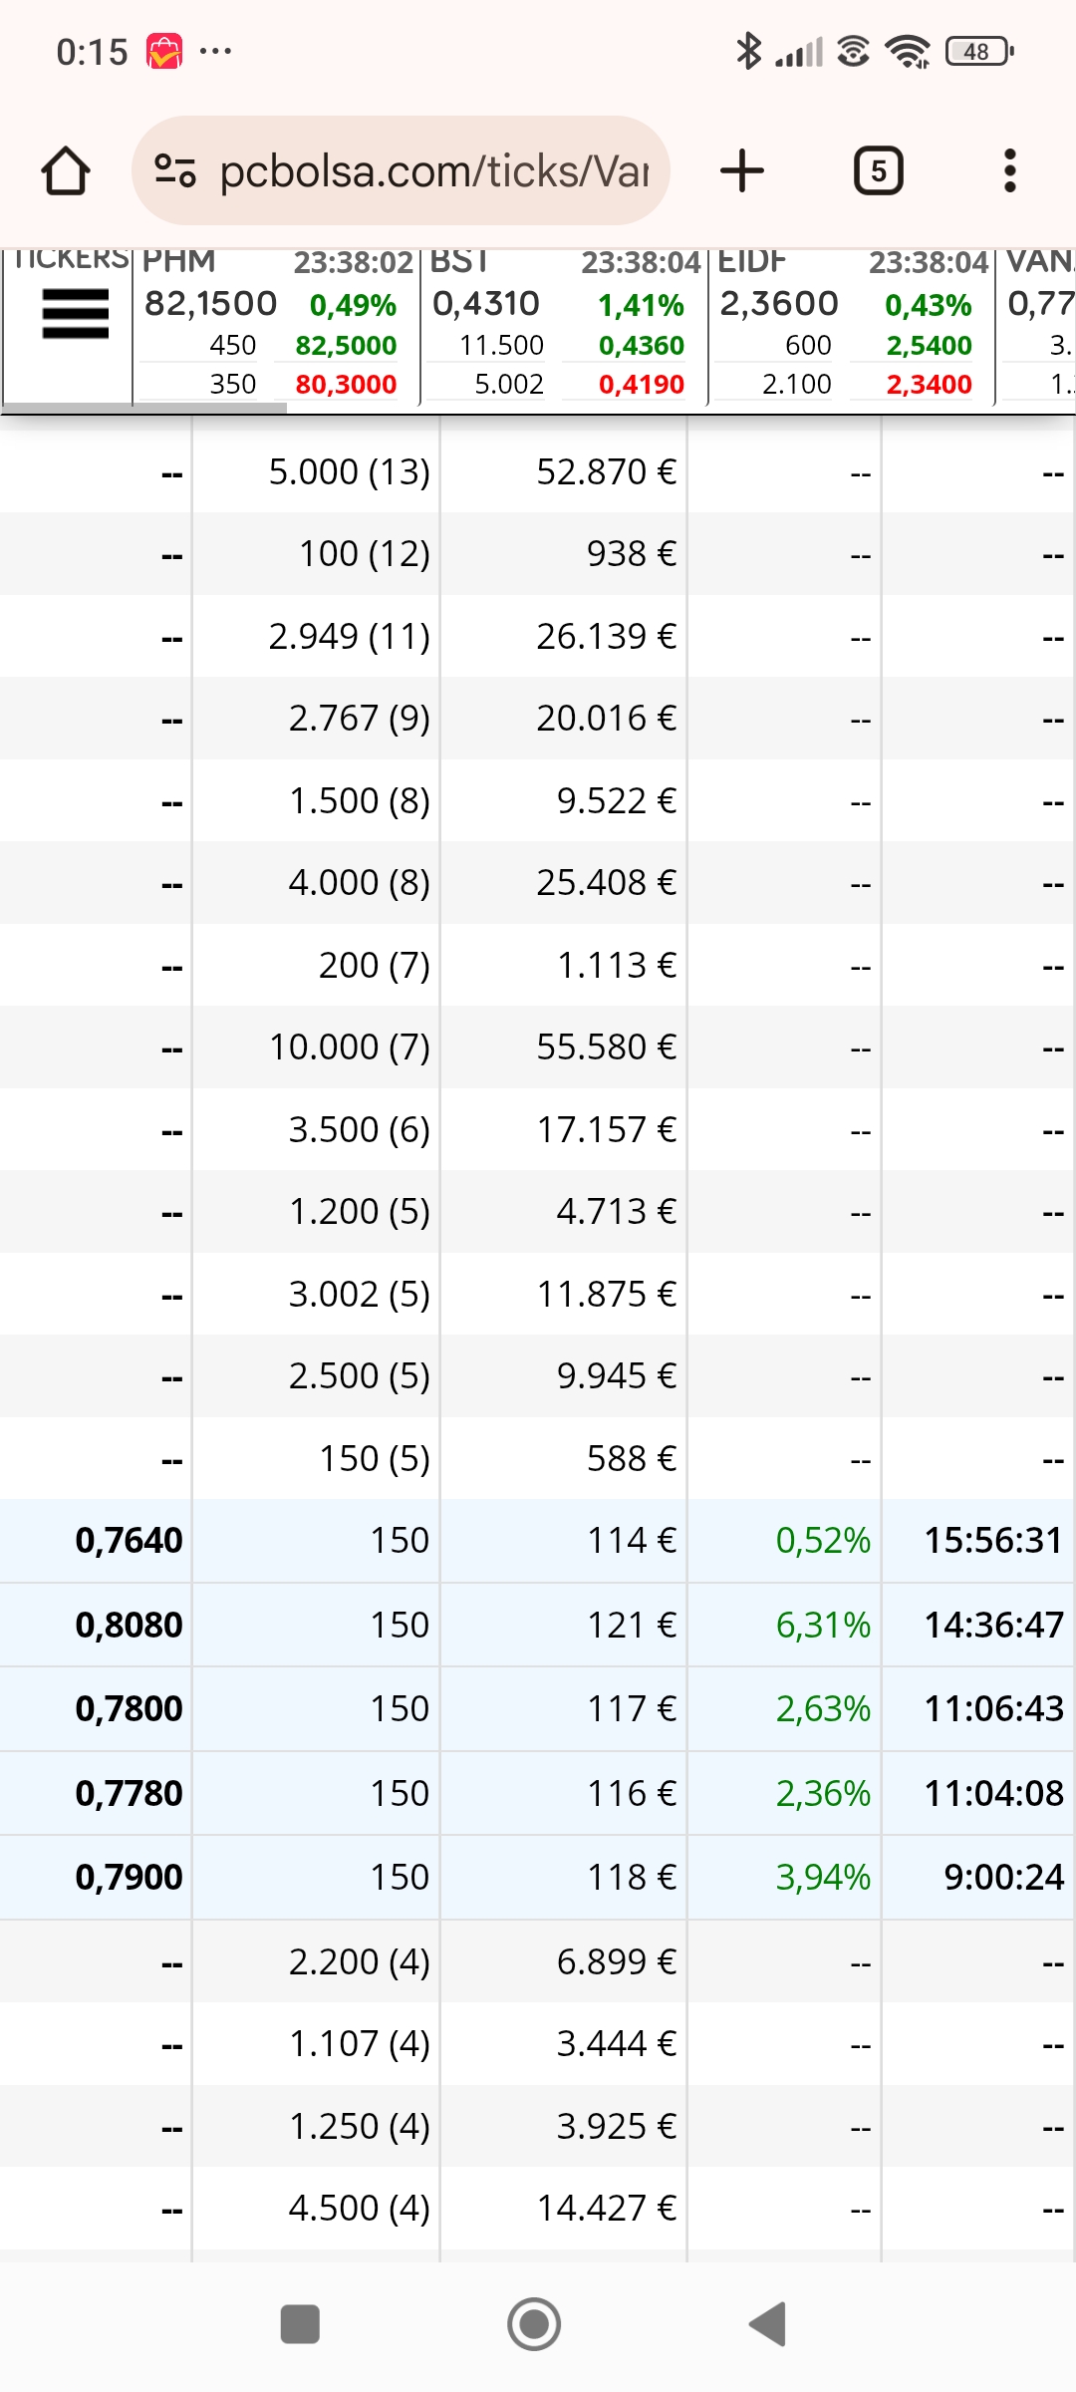The image size is (1076, 2392).
Task: Tap the site settings icon in the address bar
Action: pyautogui.click(x=175, y=170)
